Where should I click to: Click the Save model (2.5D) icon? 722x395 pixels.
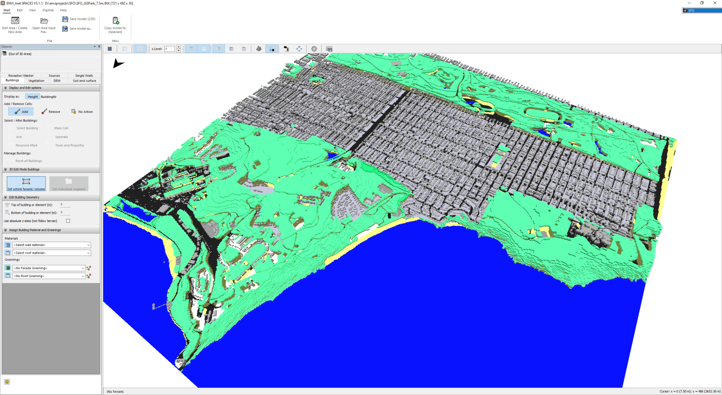click(x=65, y=19)
